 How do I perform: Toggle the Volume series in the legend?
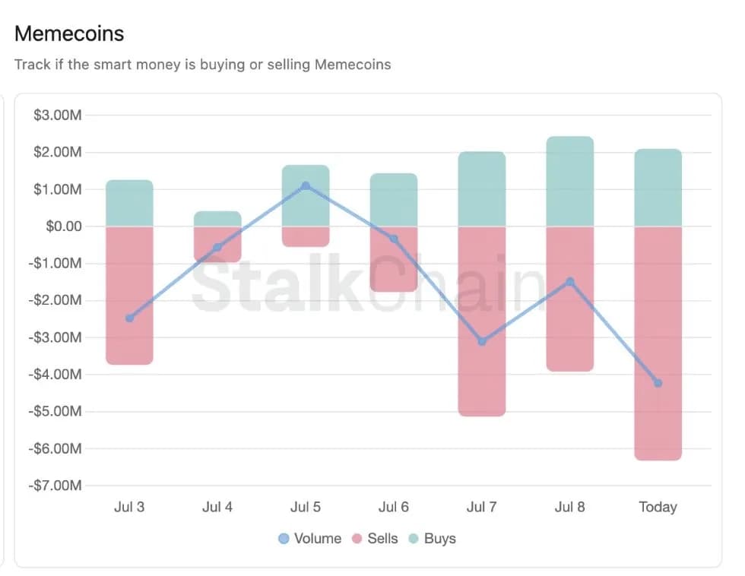(310, 539)
